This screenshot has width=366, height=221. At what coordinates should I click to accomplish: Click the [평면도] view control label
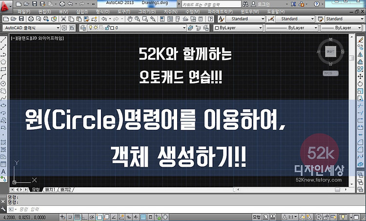pos(24,38)
